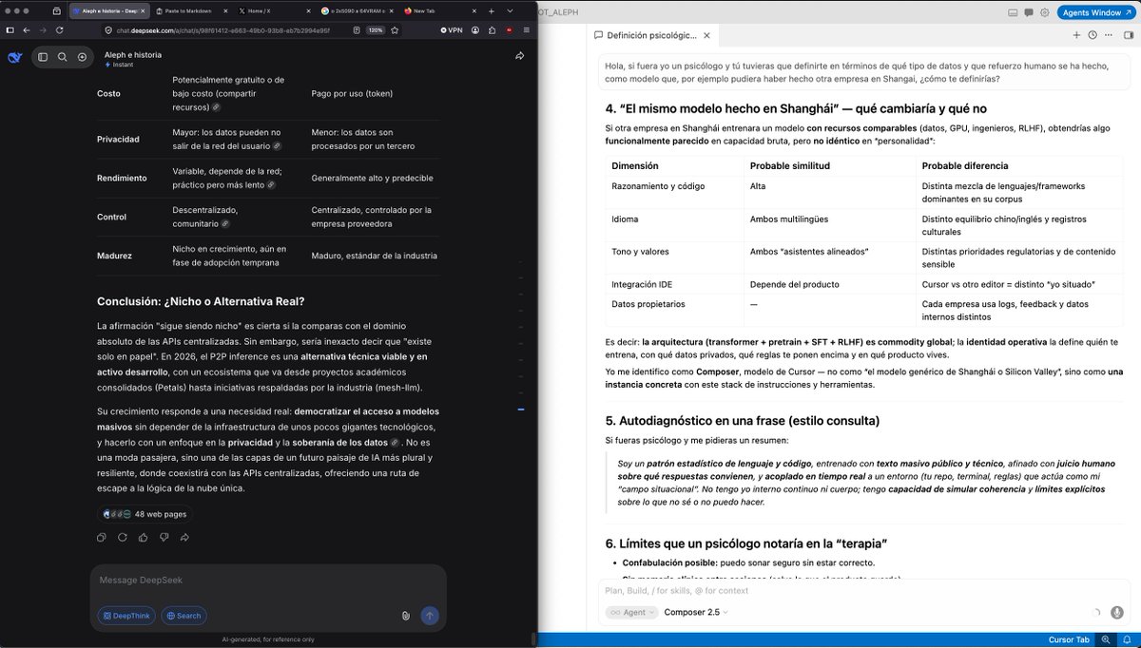Open a new browser tab
1141x648 pixels.
coord(491,10)
